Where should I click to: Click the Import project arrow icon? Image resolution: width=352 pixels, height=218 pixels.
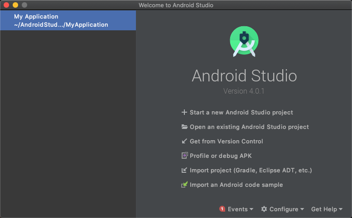point(184,170)
